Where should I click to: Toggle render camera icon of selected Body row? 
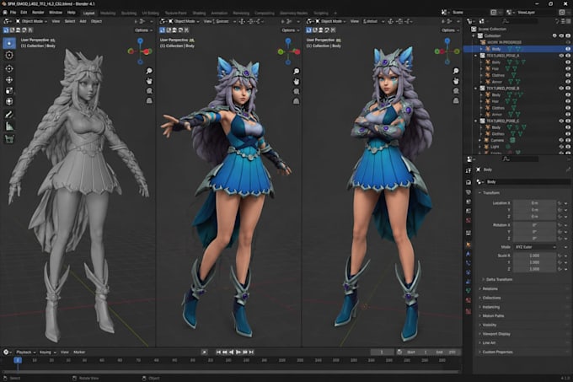click(568, 49)
